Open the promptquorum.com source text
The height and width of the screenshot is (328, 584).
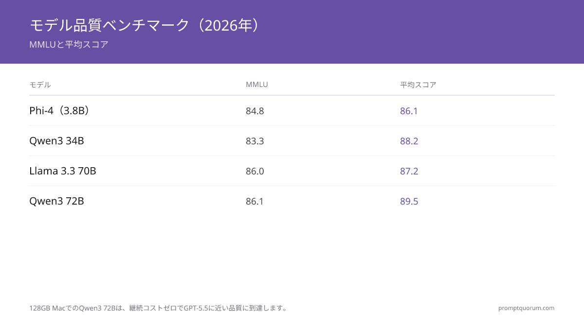527,308
